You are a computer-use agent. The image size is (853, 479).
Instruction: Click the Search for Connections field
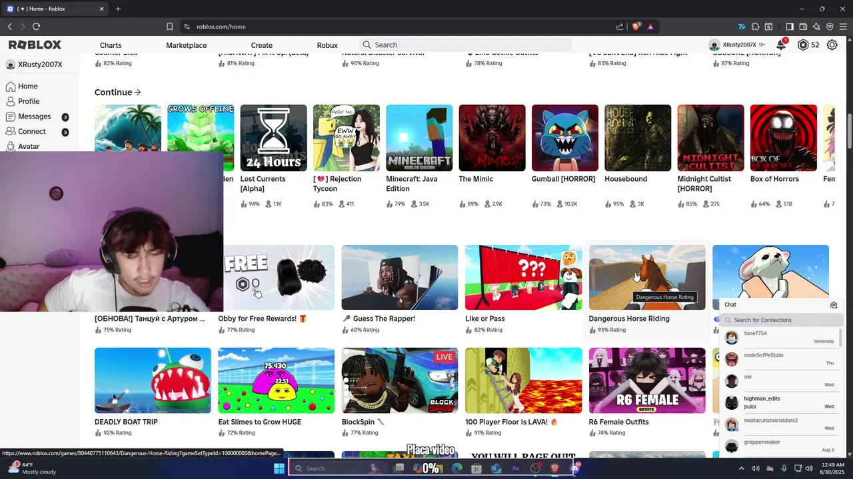pyautogui.click(x=781, y=320)
